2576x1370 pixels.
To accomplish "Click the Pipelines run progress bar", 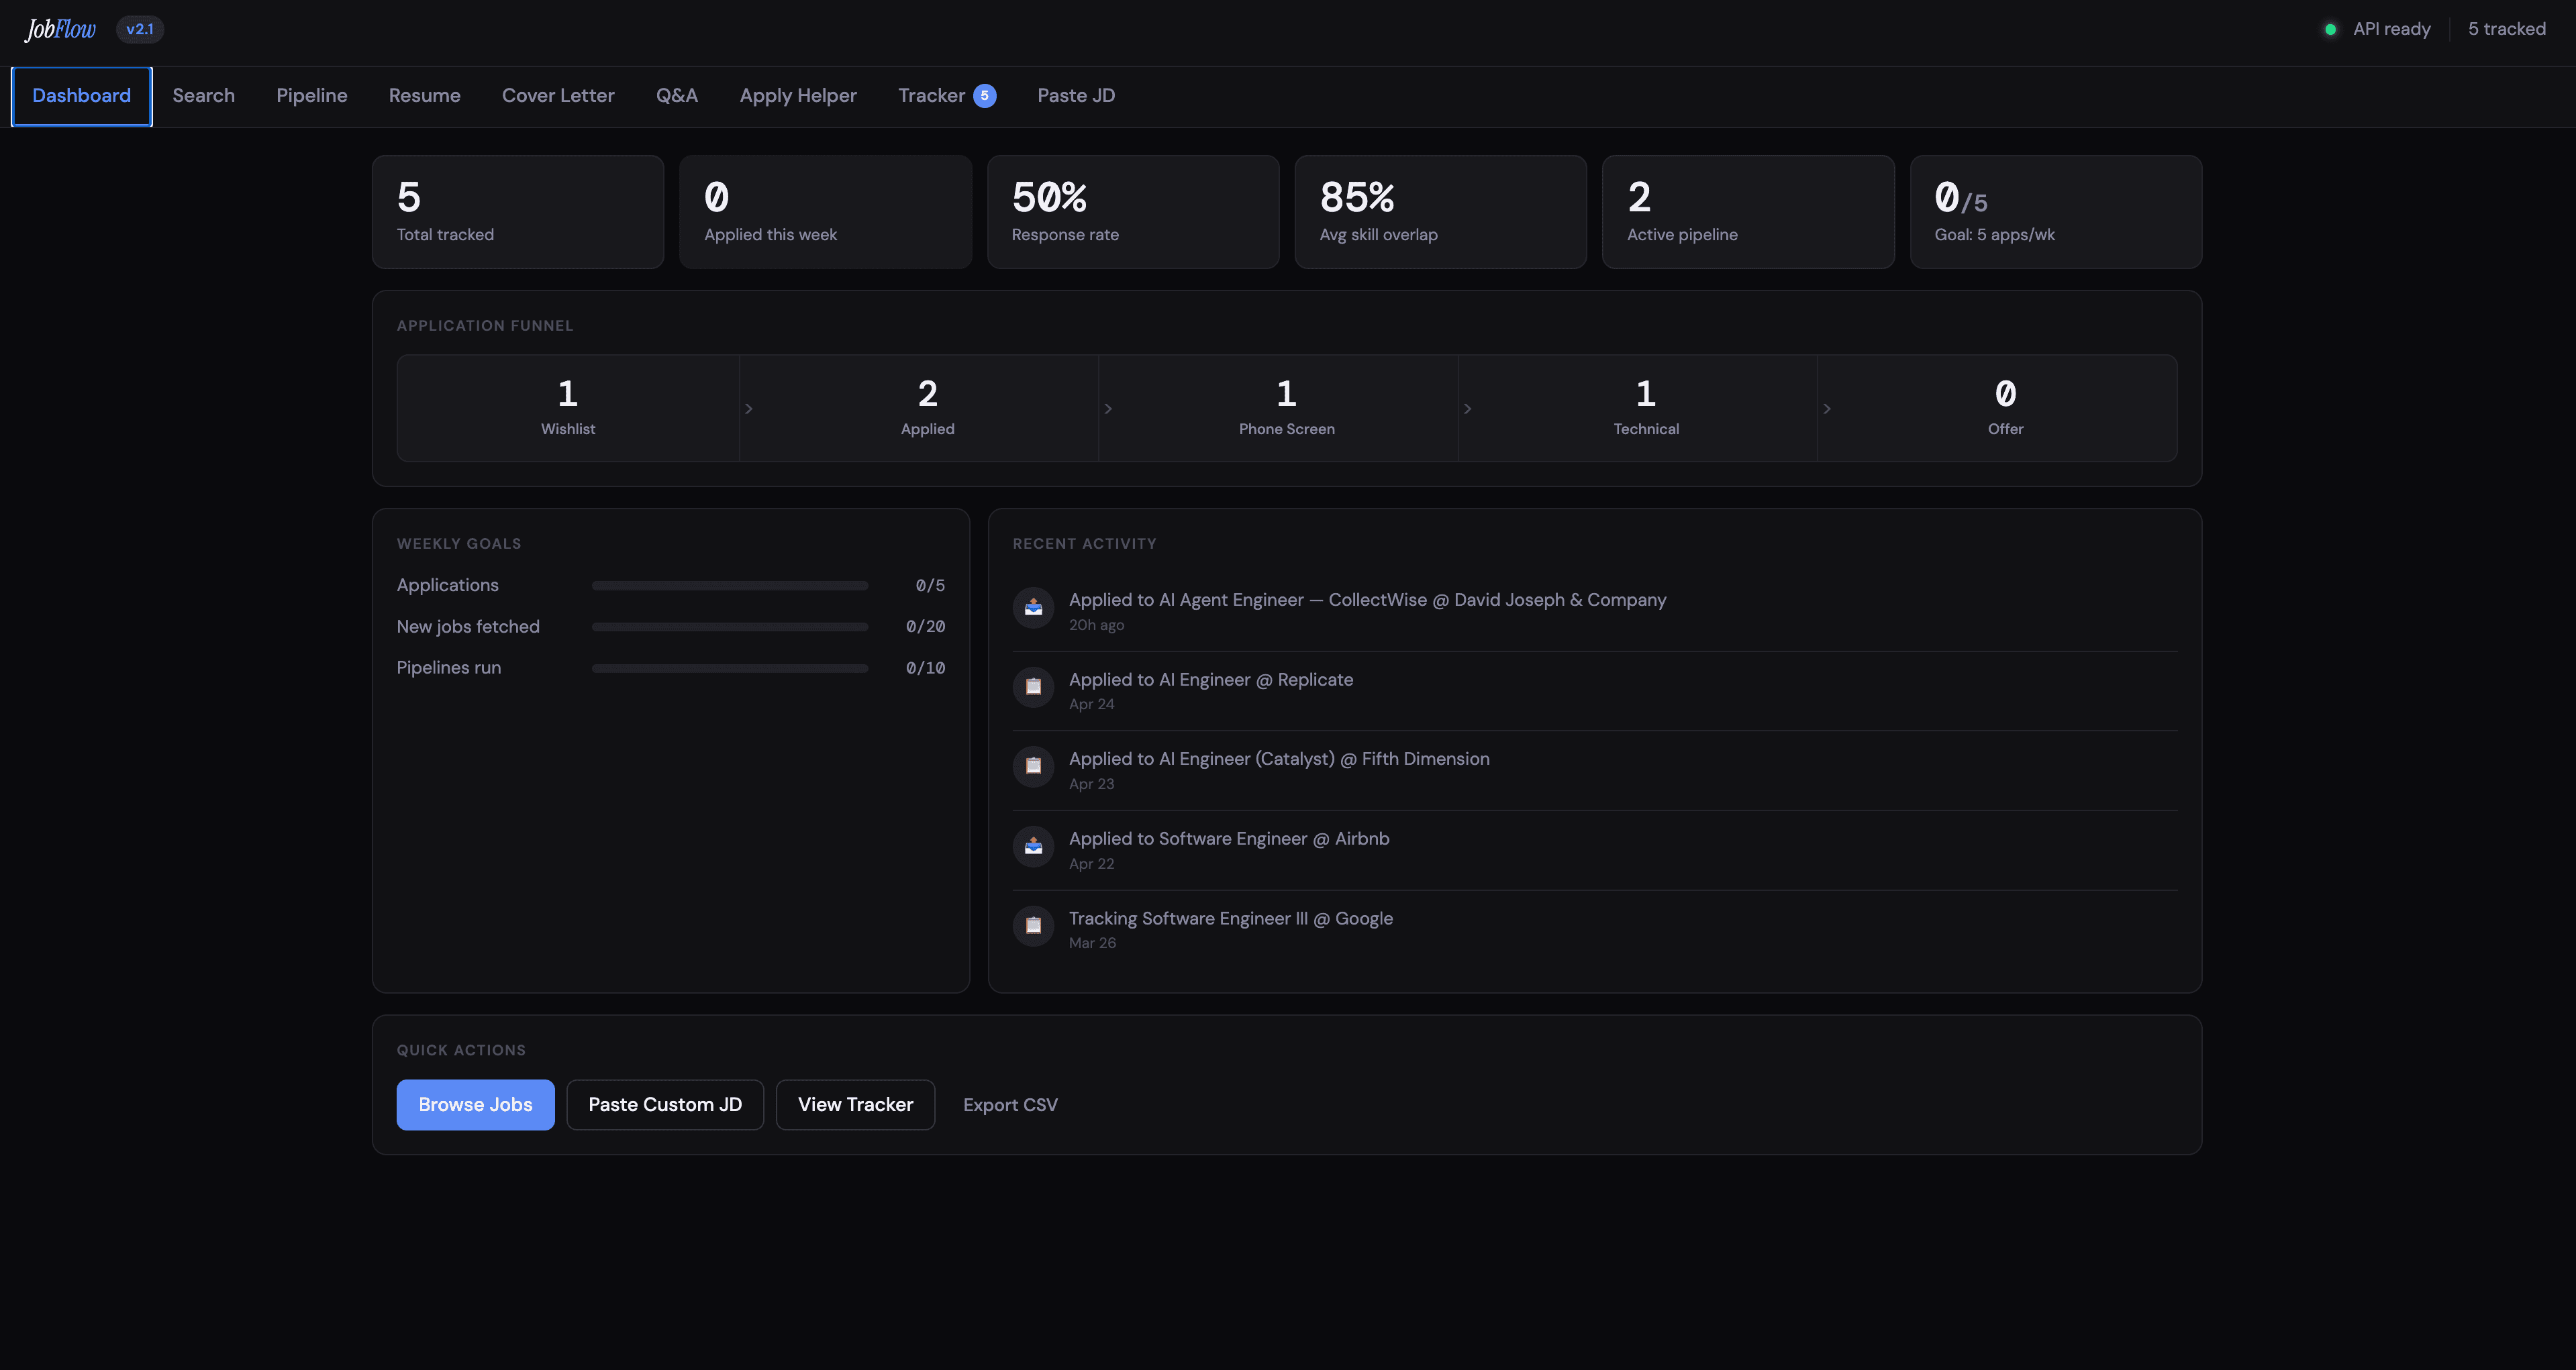I will pos(729,668).
